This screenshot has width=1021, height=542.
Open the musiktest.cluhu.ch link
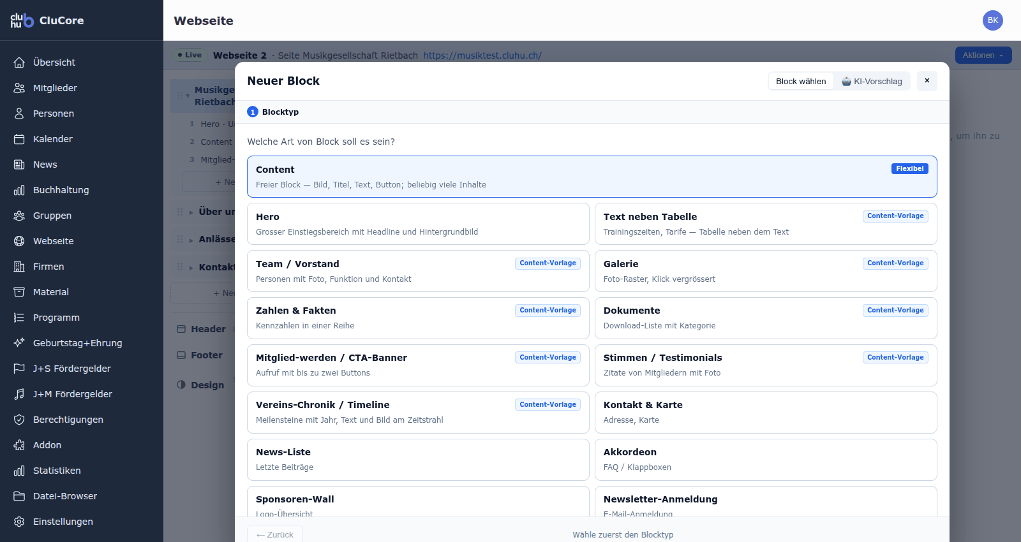click(x=482, y=55)
